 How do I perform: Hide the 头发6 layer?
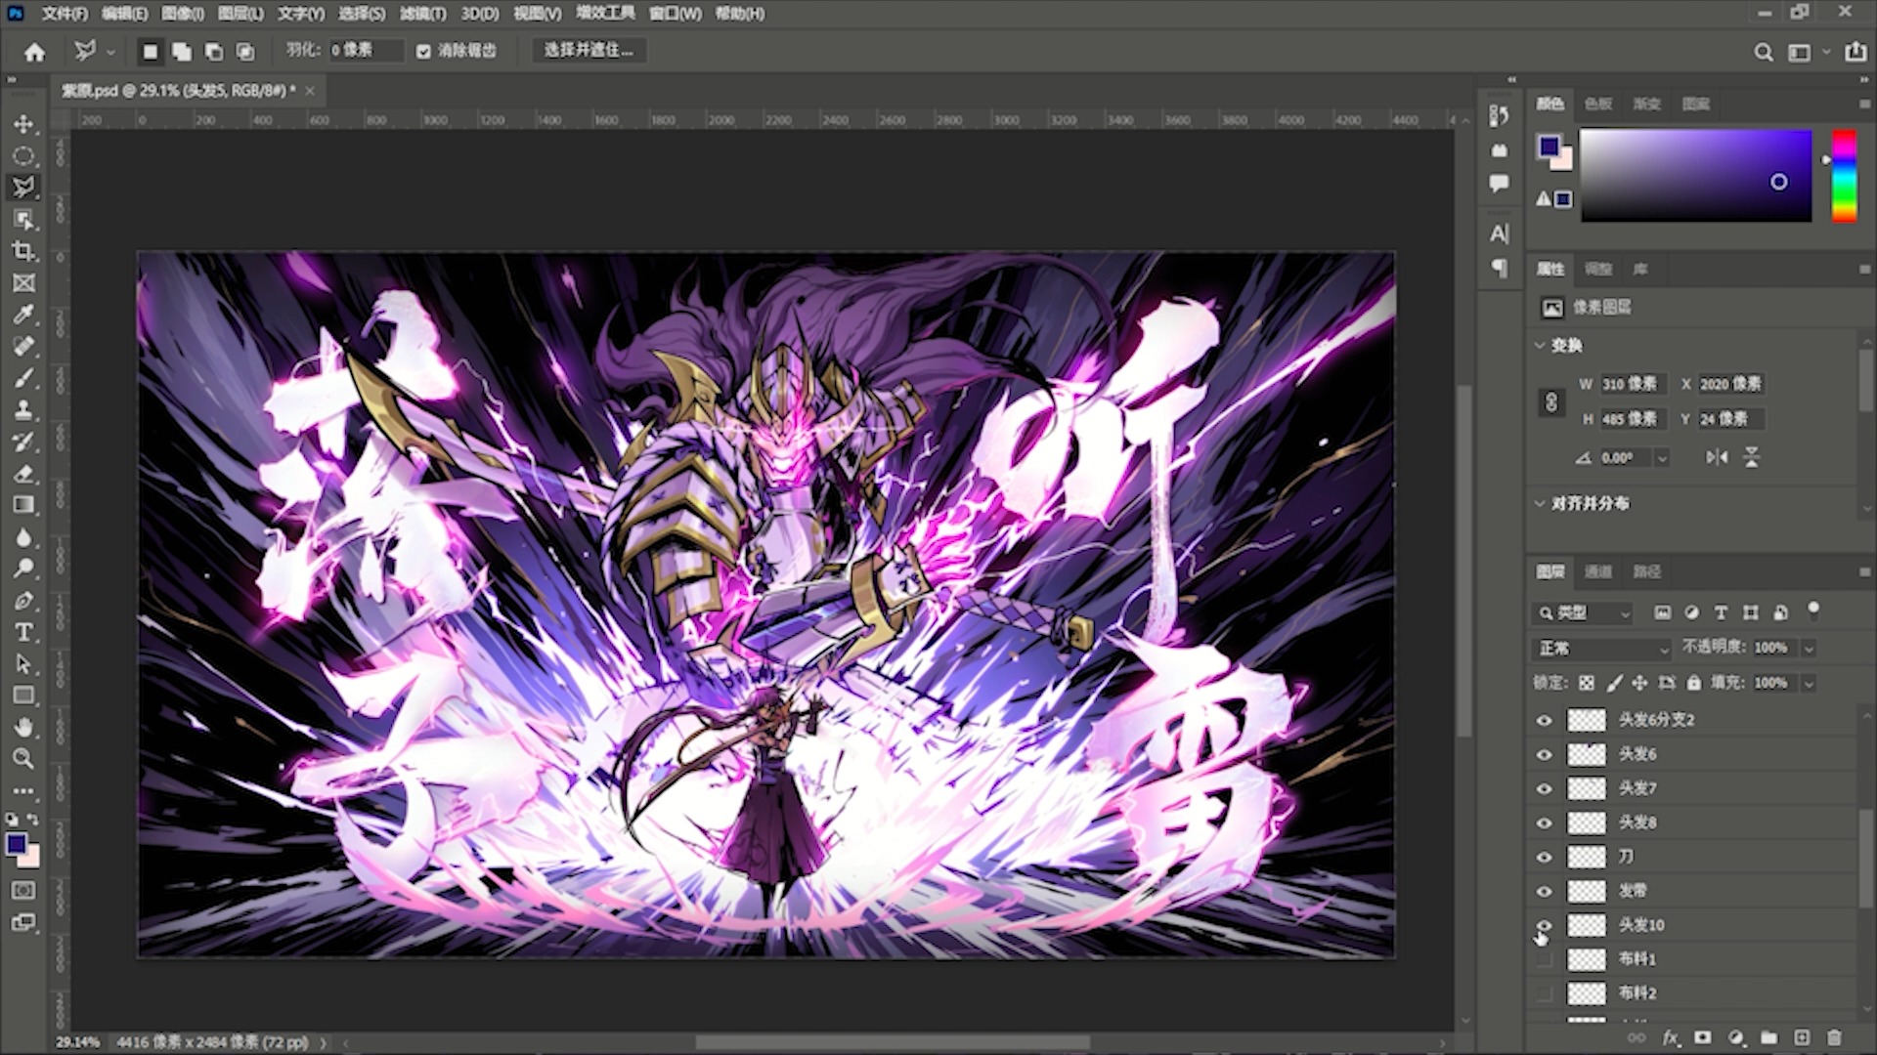pyautogui.click(x=1545, y=754)
